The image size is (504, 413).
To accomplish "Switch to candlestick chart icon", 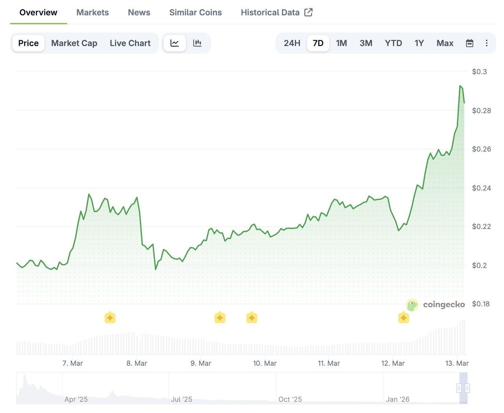I will pos(197,43).
